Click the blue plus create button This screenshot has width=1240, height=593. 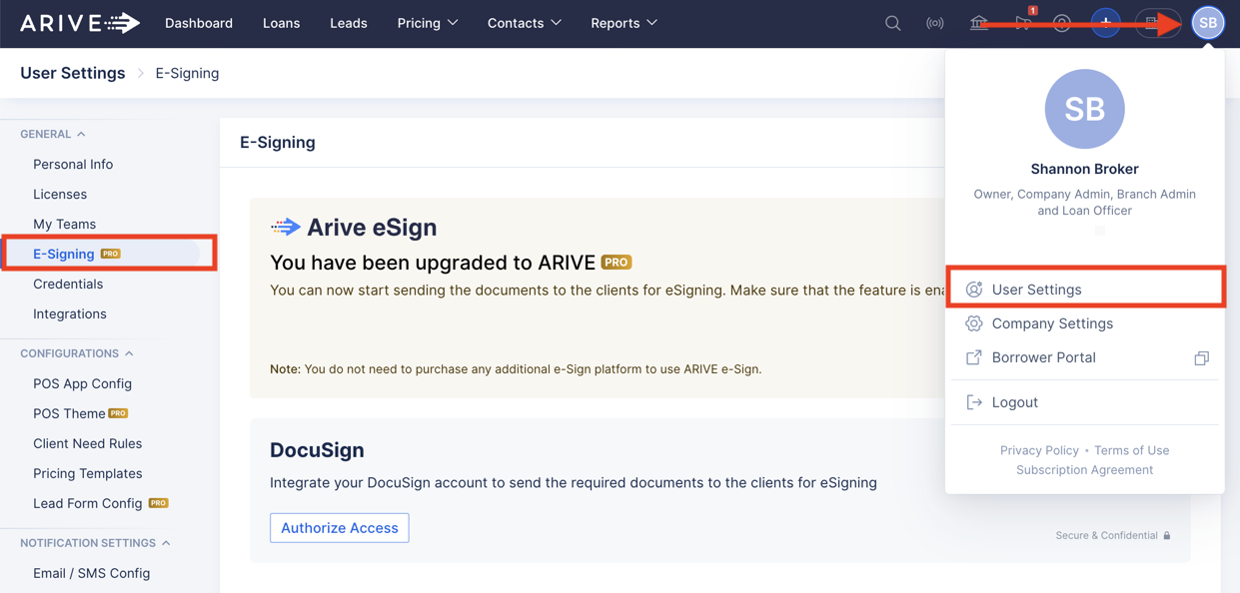(x=1105, y=23)
